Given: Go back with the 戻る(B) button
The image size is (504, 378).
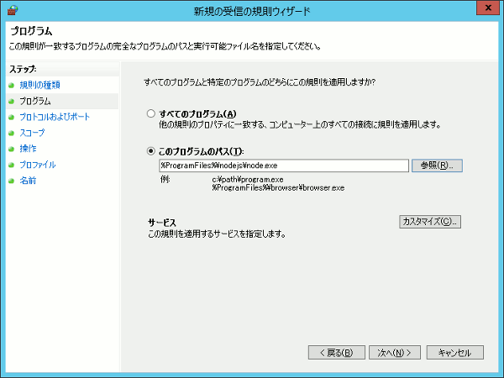Looking at the screenshot, I should pyautogui.click(x=337, y=353).
